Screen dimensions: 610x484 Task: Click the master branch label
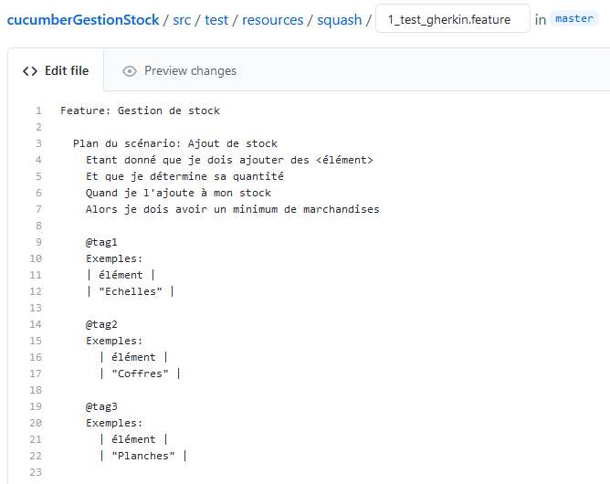coord(573,19)
